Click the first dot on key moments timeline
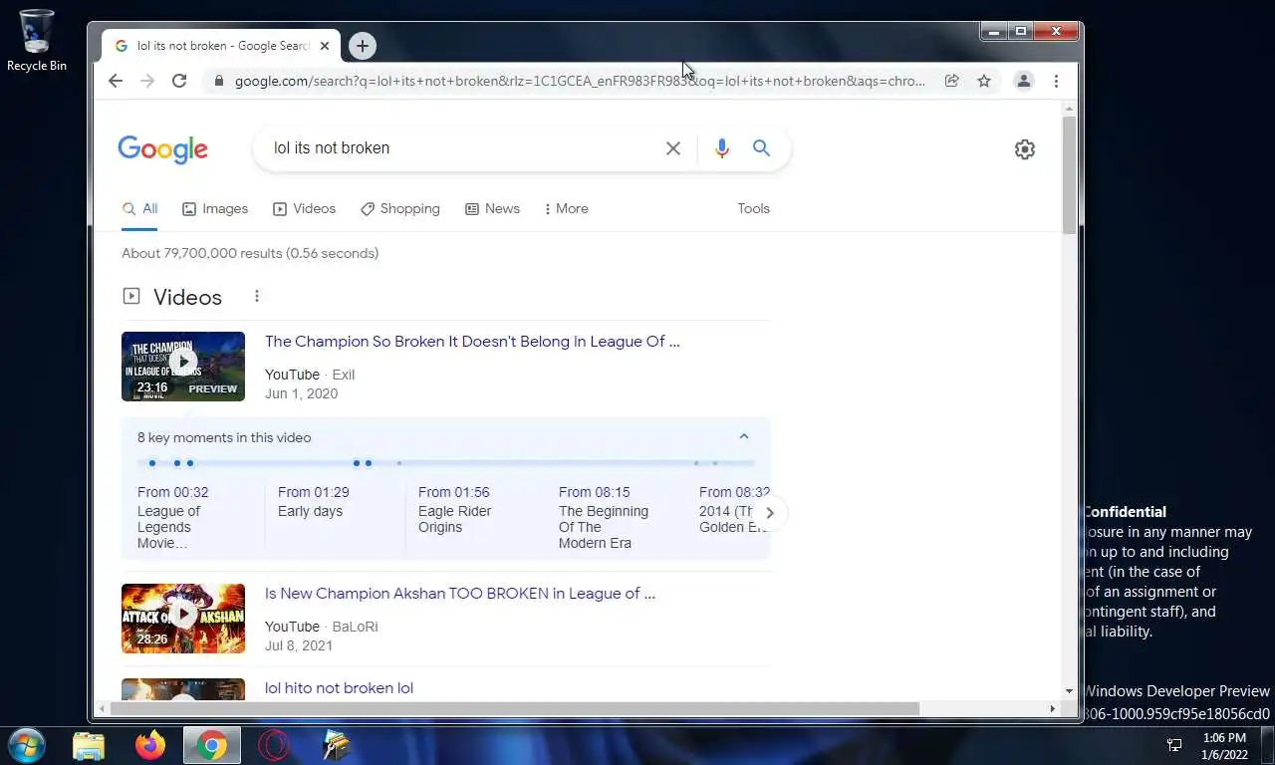 152,463
